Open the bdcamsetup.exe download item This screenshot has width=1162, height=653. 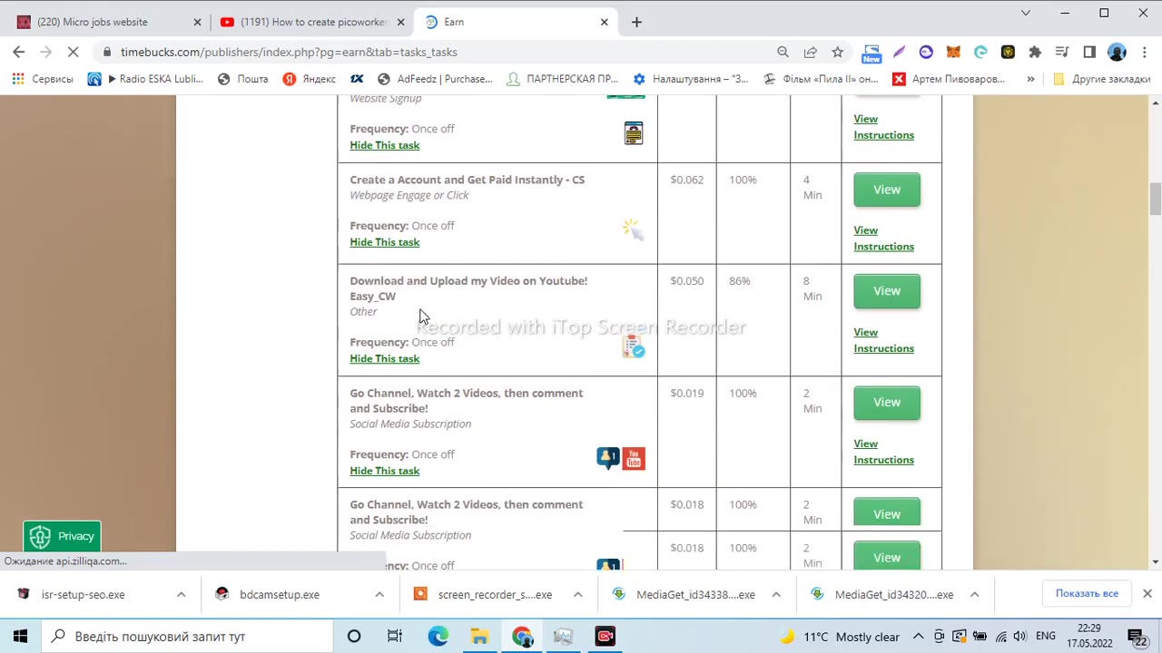[x=280, y=595]
